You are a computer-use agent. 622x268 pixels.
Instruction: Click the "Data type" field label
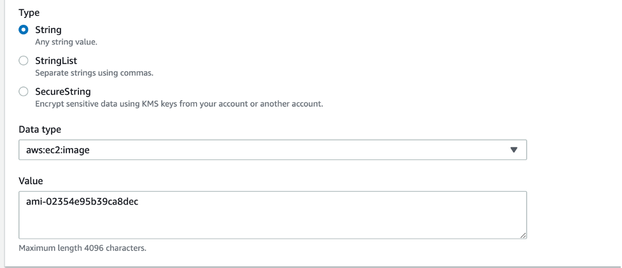(x=39, y=129)
